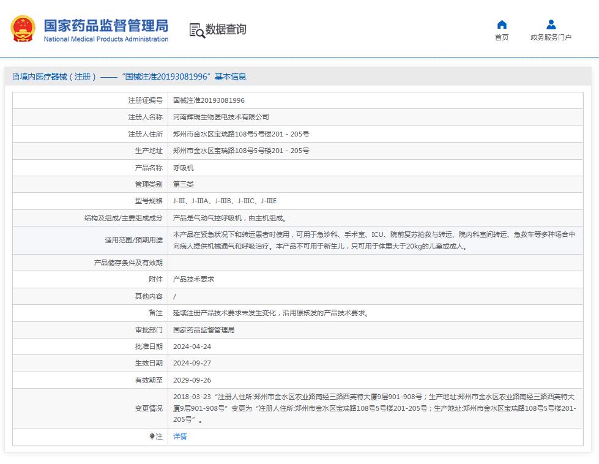The width and height of the screenshot is (599, 464).
Task: Click the government service portal user icon
Action: point(551,24)
